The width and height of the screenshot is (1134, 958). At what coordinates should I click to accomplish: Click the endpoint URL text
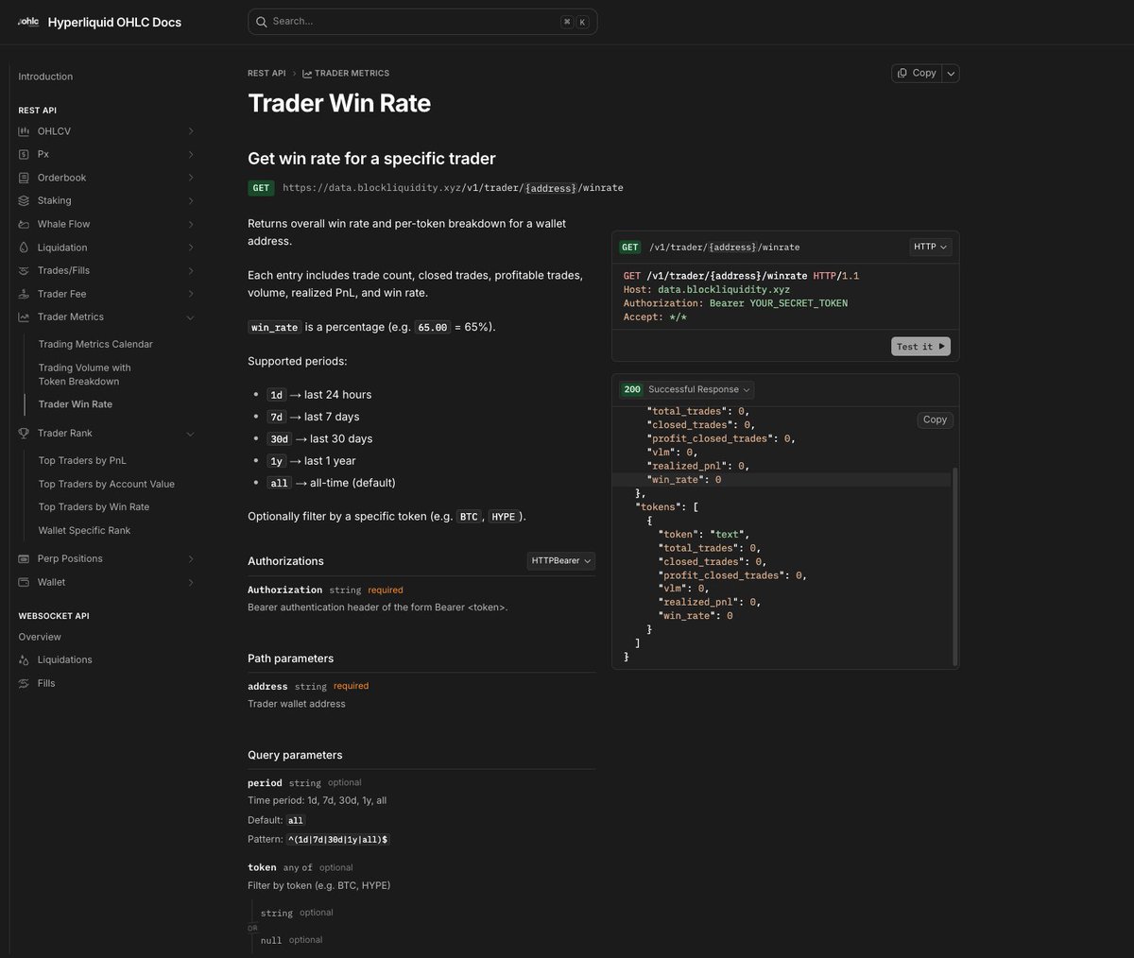453,188
